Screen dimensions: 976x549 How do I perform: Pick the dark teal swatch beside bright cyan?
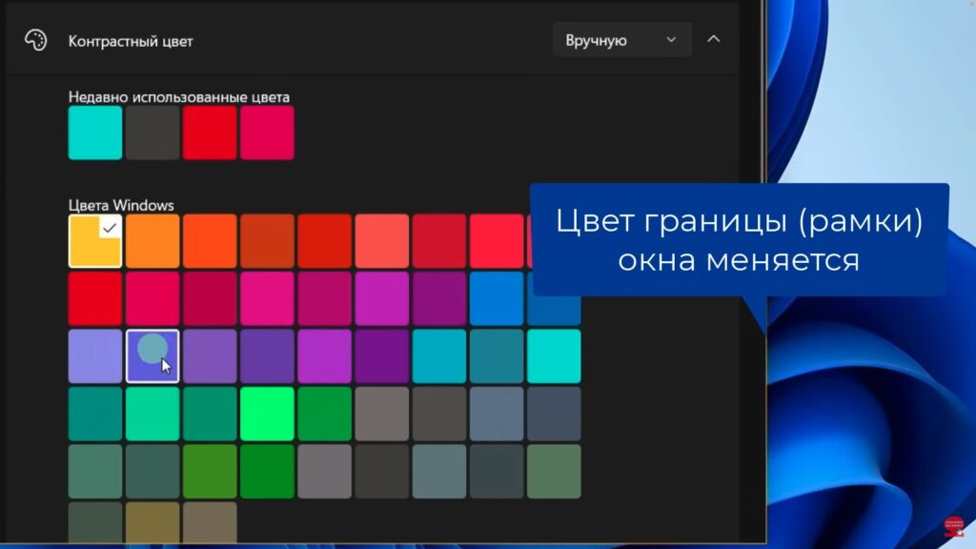pos(496,356)
